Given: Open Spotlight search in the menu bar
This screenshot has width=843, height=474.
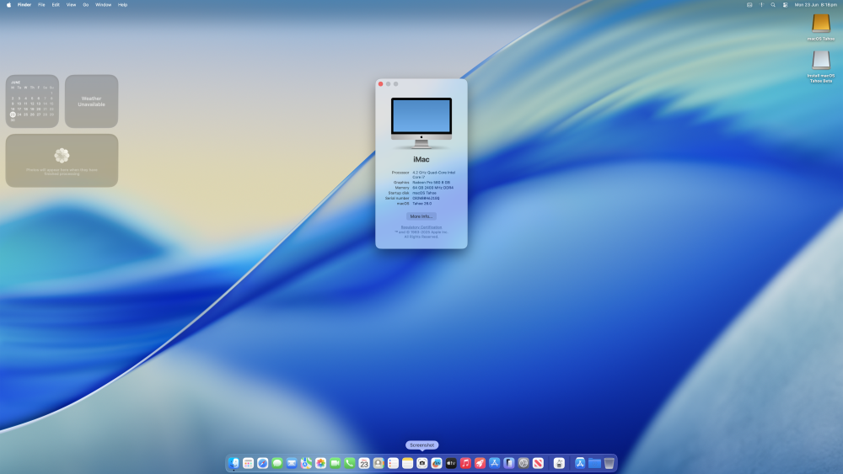Looking at the screenshot, I should click(x=773, y=5).
